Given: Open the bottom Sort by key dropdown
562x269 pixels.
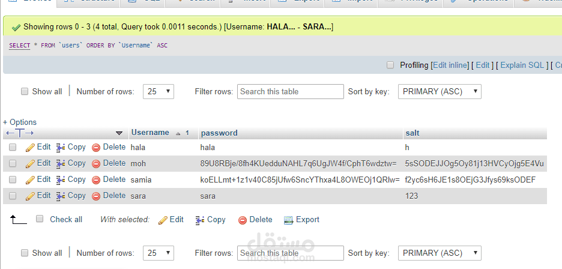Looking at the screenshot, I should (x=440, y=253).
